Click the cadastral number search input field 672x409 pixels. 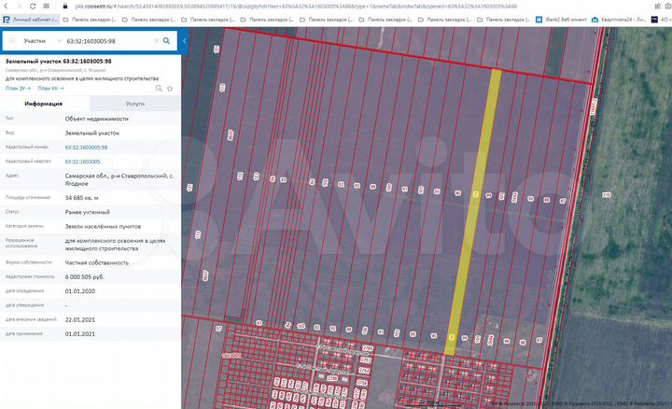coord(105,41)
